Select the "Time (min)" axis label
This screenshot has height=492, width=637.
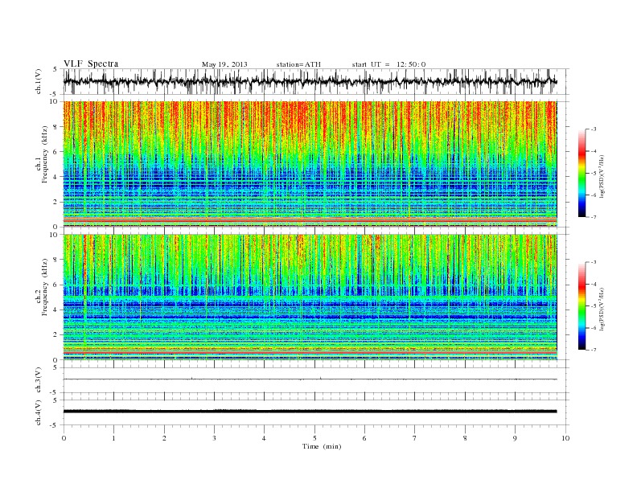pos(322,446)
